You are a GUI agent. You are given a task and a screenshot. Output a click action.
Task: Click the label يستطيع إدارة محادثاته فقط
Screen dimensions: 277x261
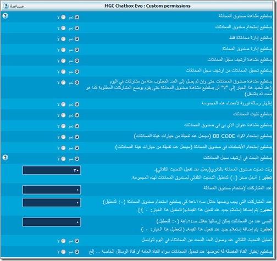[251, 38]
